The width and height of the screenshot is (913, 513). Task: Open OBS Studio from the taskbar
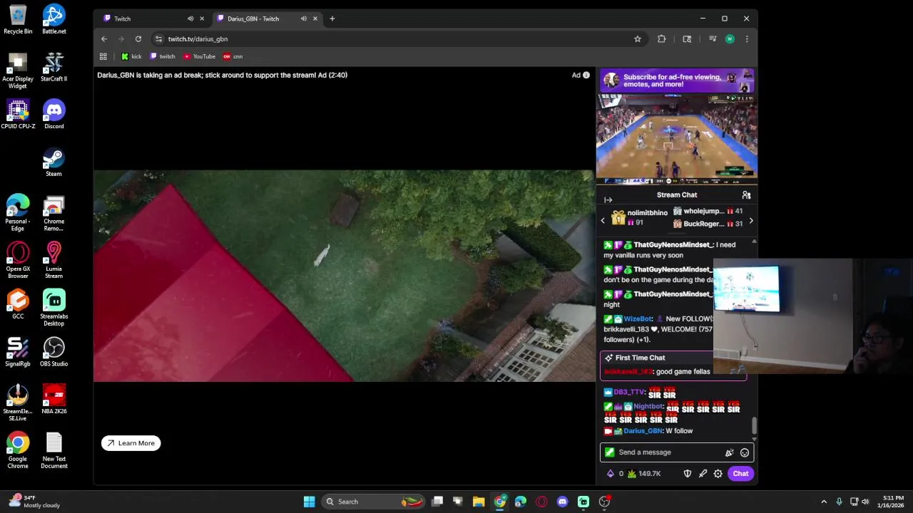pos(604,502)
